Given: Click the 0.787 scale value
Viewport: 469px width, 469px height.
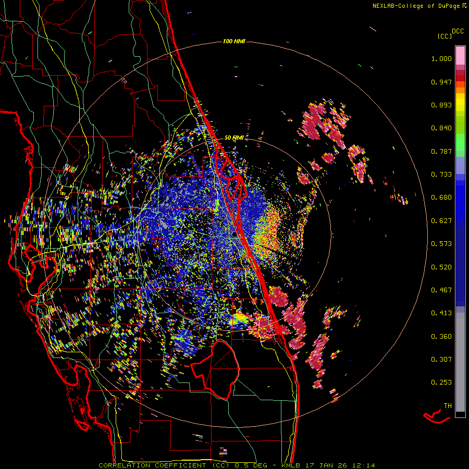Looking at the screenshot, I should (x=441, y=151).
